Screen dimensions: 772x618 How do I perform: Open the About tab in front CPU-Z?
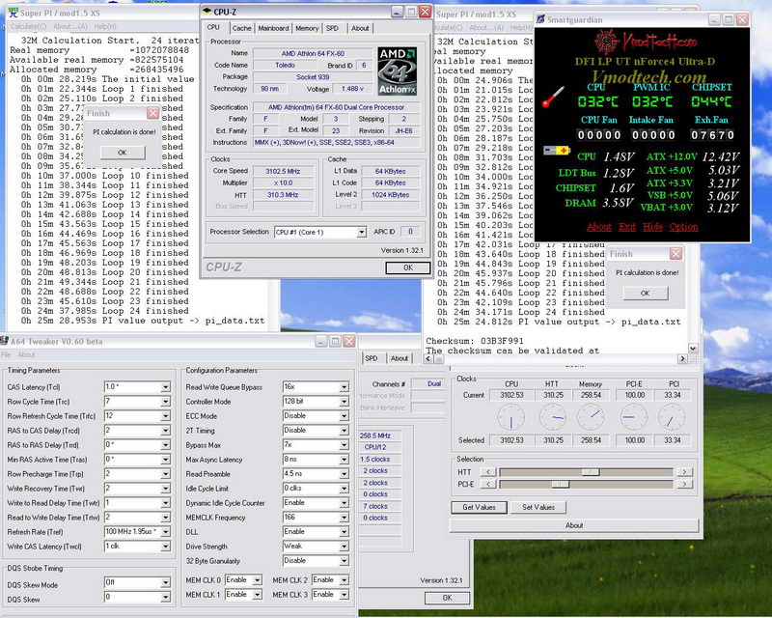(x=360, y=28)
